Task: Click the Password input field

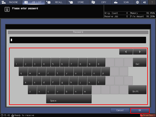Action: [x=78, y=40]
